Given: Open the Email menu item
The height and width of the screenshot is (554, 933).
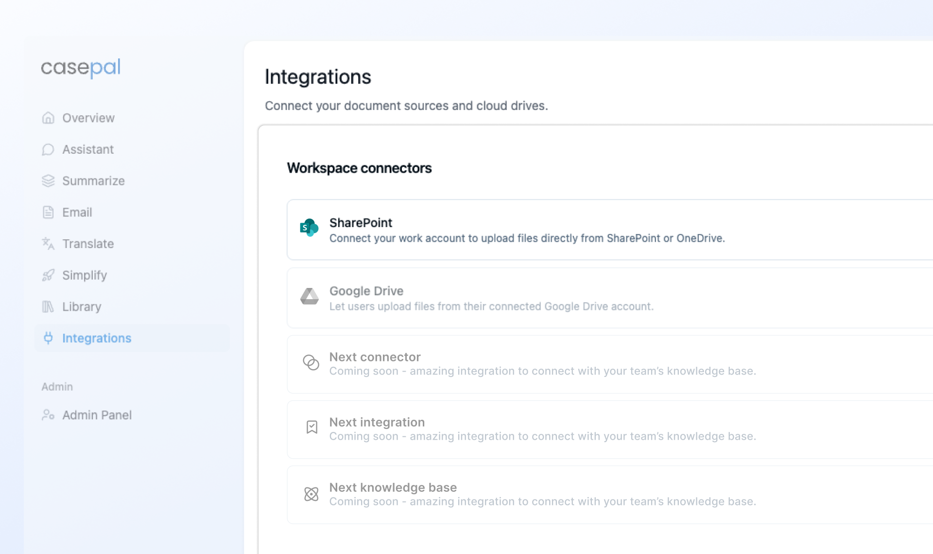Looking at the screenshot, I should coord(77,213).
